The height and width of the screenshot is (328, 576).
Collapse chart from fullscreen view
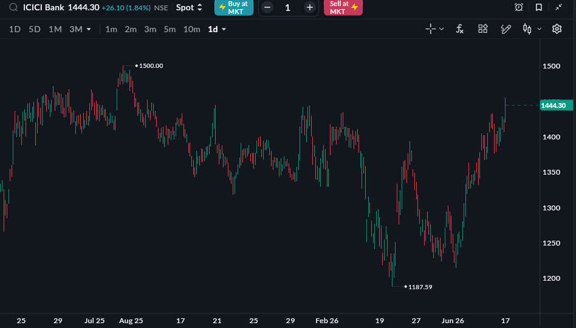pos(559,7)
